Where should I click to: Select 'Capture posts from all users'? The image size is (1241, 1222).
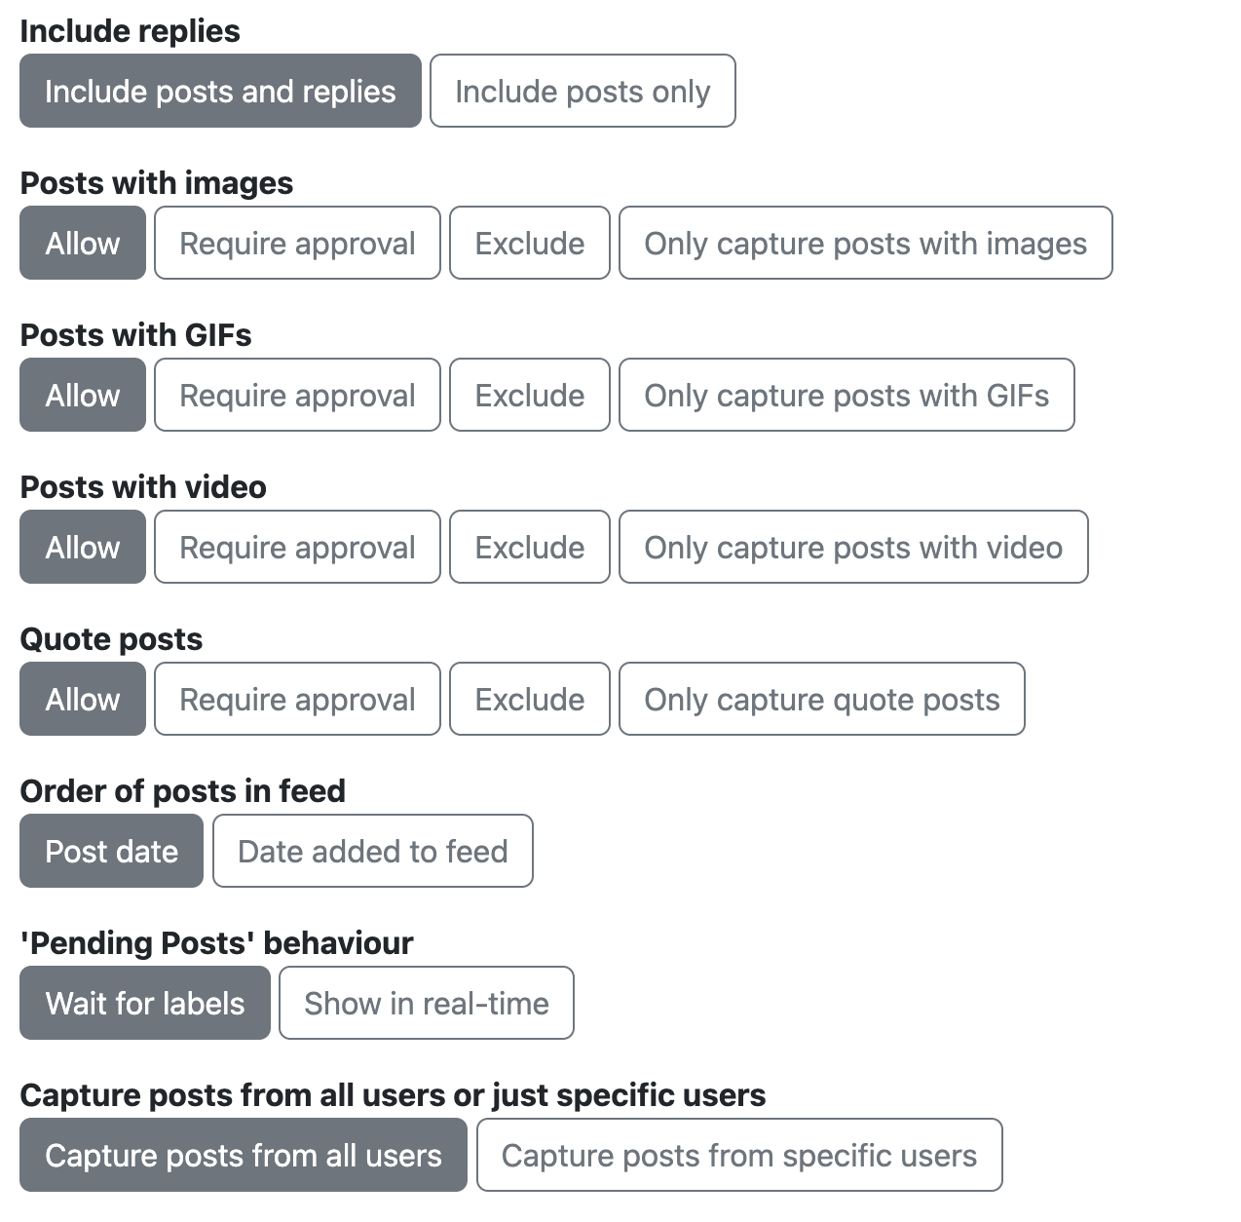[244, 1155]
